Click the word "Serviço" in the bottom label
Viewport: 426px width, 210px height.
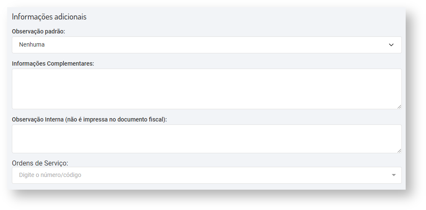57,163
